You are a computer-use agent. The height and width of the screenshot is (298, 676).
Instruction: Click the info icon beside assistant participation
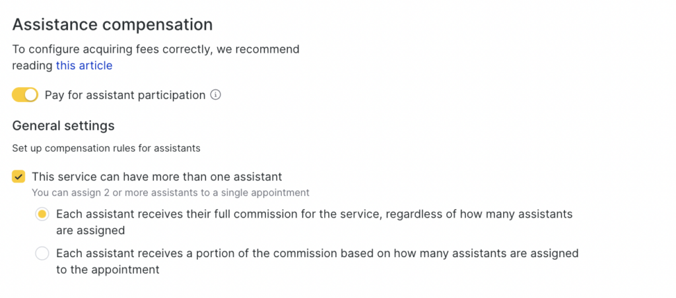pyautogui.click(x=215, y=95)
